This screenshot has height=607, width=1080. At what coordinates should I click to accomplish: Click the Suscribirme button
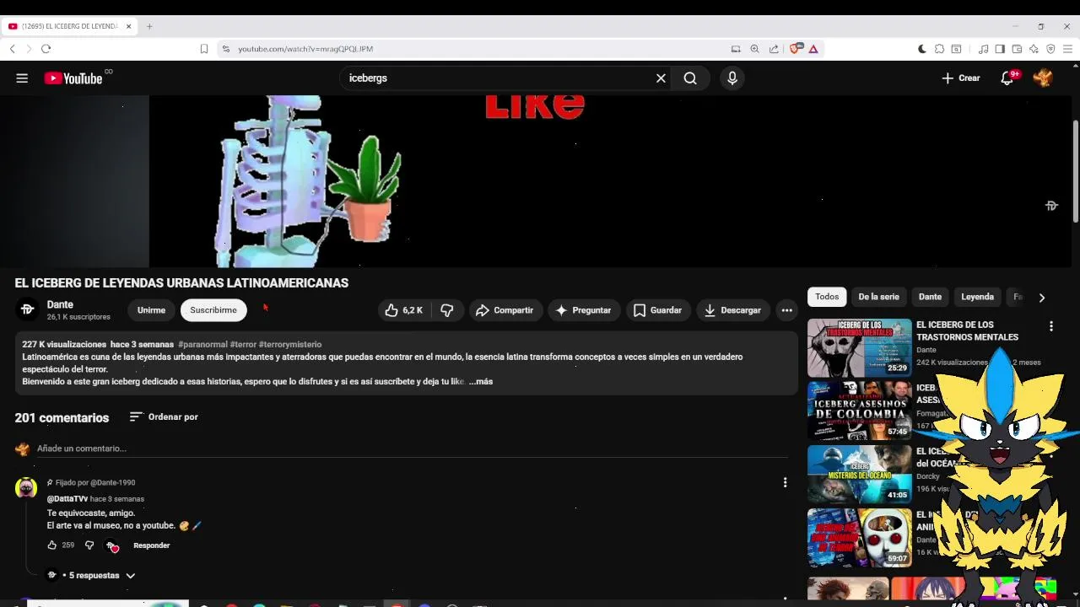click(213, 310)
